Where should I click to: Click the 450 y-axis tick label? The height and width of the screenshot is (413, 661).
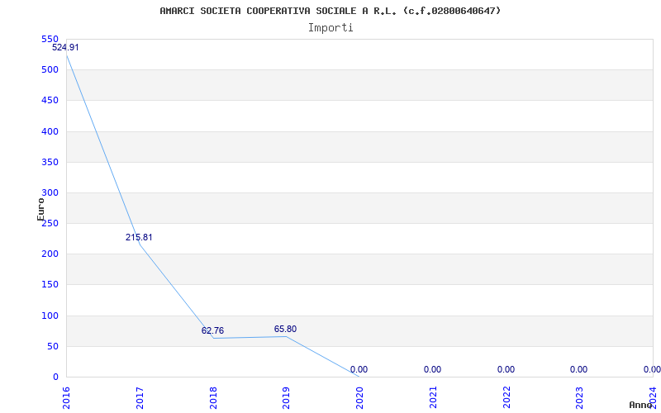(x=50, y=101)
